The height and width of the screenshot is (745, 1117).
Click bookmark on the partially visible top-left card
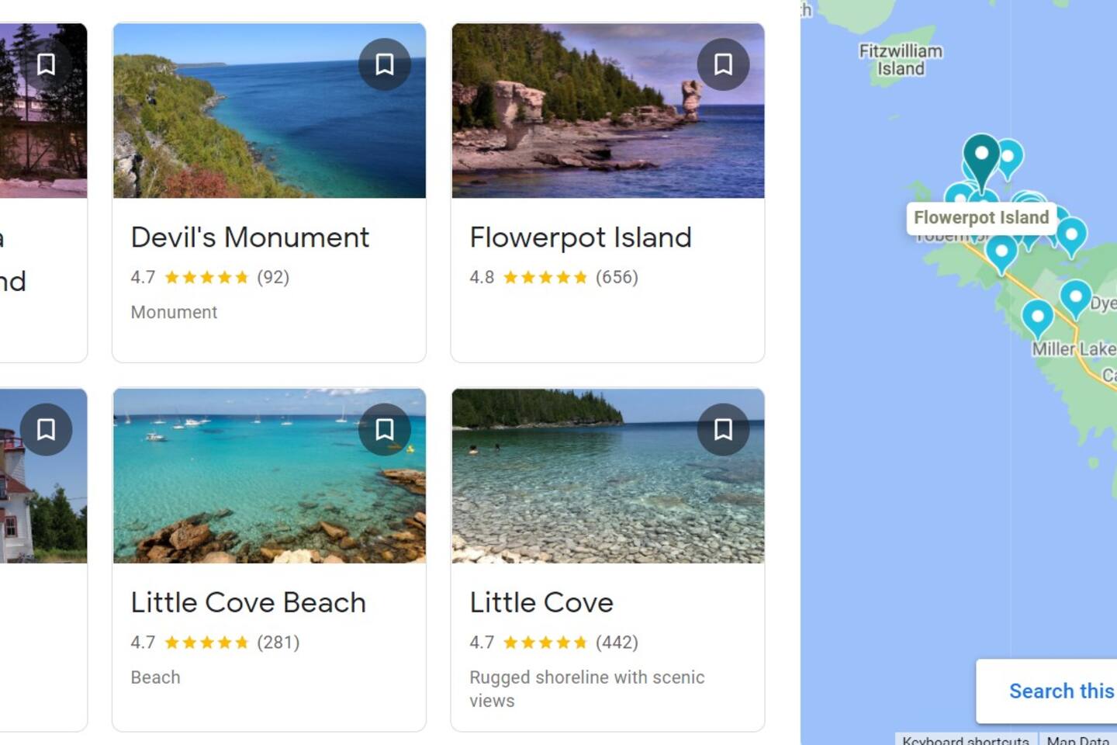click(x=47, y=64)
